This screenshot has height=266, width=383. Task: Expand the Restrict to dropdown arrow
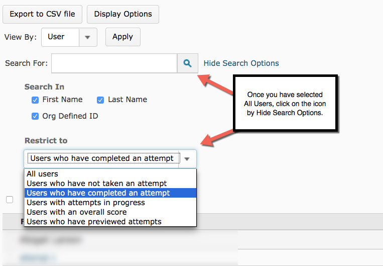click(187, 159)
